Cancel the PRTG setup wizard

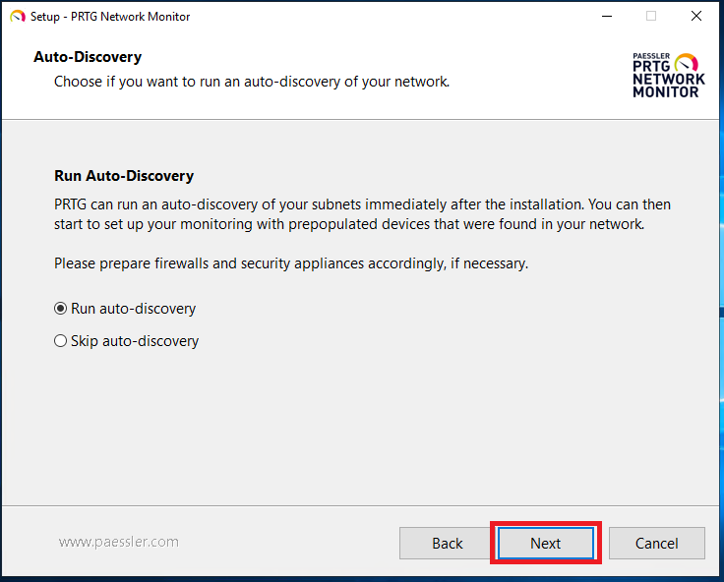pyautogui.click(x=656, y=544)
